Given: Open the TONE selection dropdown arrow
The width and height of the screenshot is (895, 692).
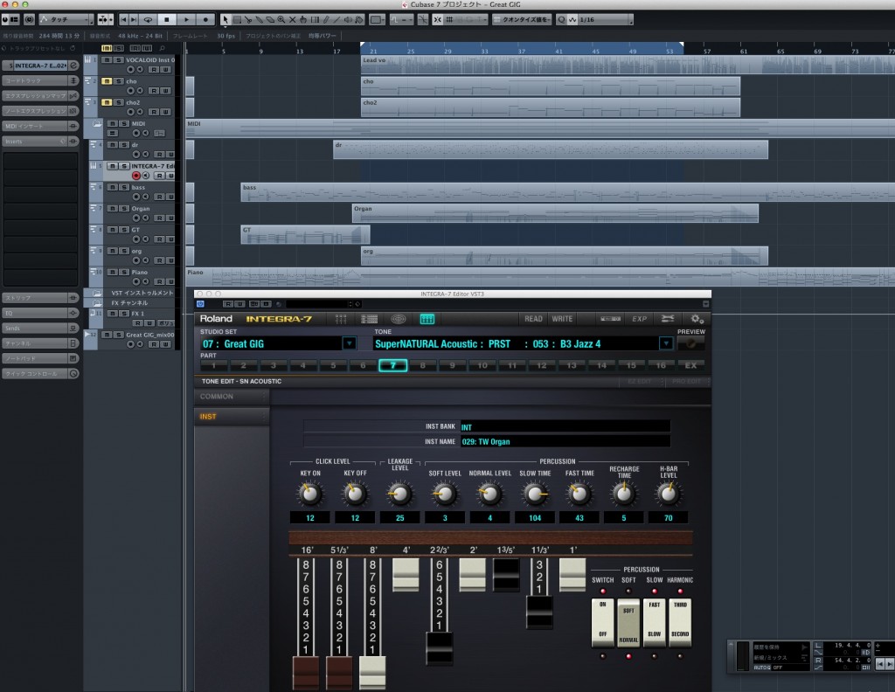Looking at the screenshot, I should pos(665,343).
